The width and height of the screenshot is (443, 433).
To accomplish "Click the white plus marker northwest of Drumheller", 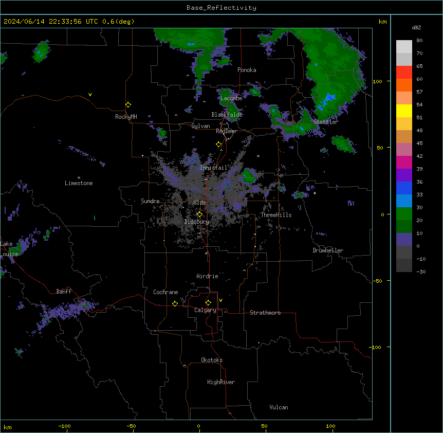I will point(315,193).
